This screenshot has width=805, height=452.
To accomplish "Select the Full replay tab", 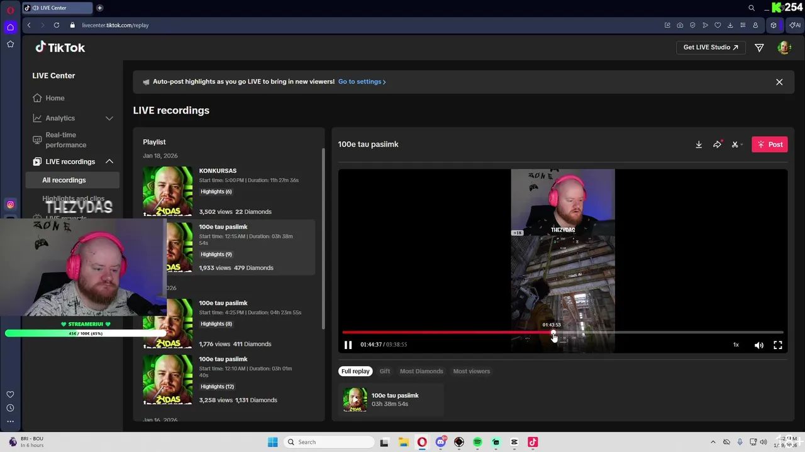I will pos(355,371).
